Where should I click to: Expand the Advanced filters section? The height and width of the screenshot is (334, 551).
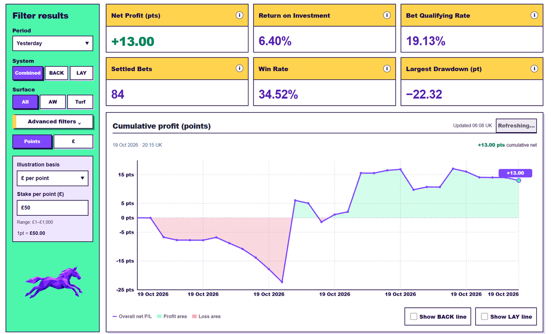coord(54,122)
